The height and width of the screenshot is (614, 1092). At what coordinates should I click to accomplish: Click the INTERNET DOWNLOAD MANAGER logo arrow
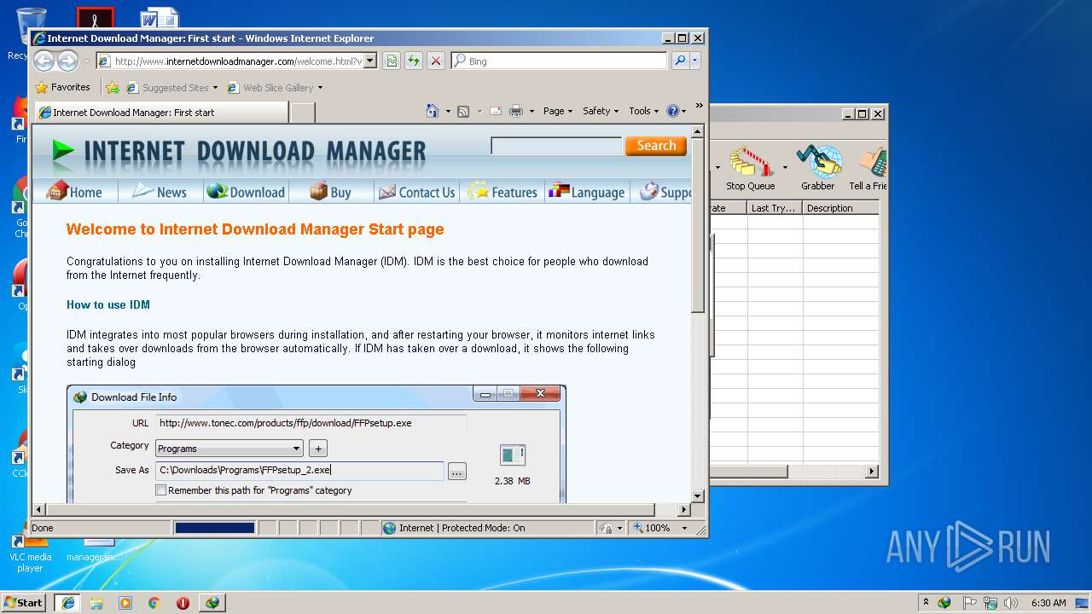click(x=61, y=150)
